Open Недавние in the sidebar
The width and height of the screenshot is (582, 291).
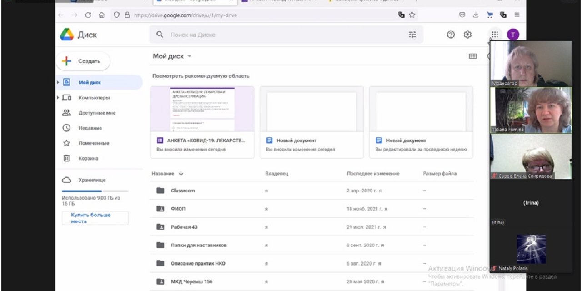pos(90,128)
